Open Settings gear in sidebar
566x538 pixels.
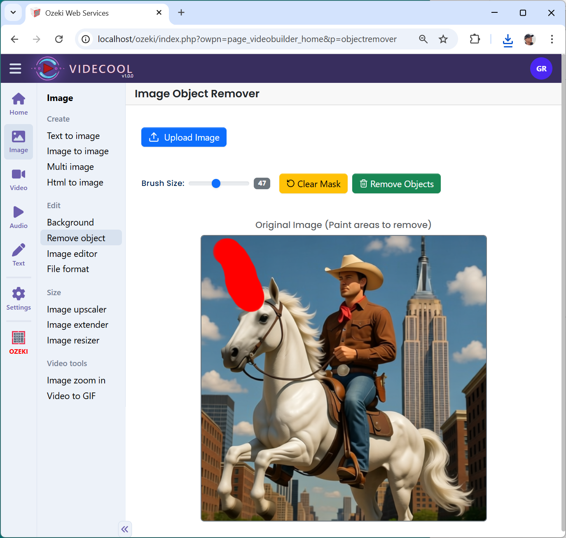(19, 298)
